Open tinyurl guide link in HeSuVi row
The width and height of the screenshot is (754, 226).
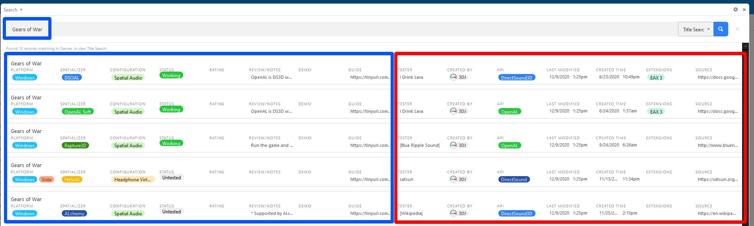(x=370, y=179)
